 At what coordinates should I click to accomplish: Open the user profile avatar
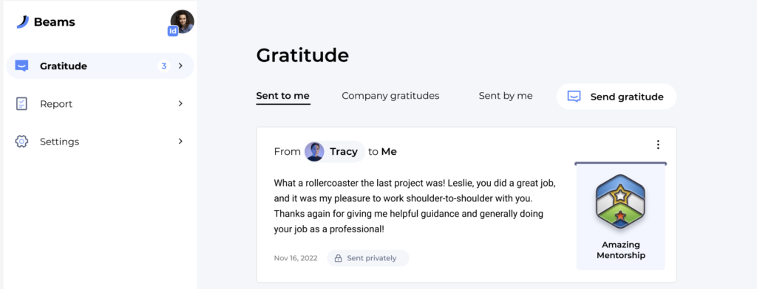(x=183, y=21)
